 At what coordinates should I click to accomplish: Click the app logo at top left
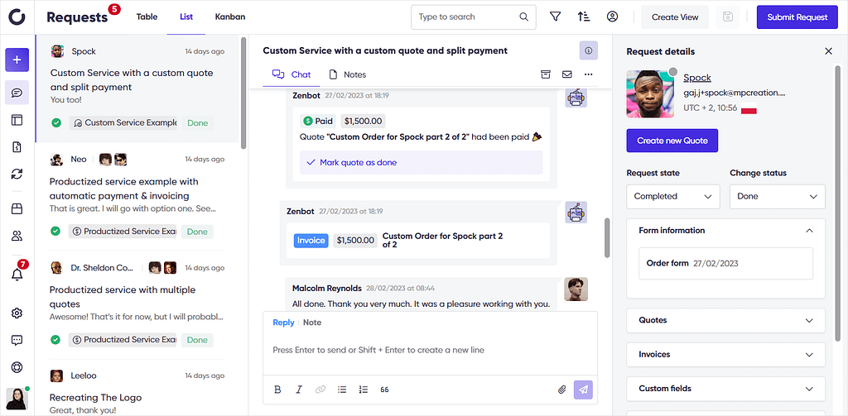click(17, 17)
